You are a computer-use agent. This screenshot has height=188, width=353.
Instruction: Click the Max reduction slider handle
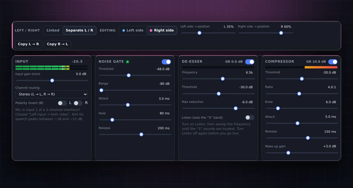click(x=236, y=108)
